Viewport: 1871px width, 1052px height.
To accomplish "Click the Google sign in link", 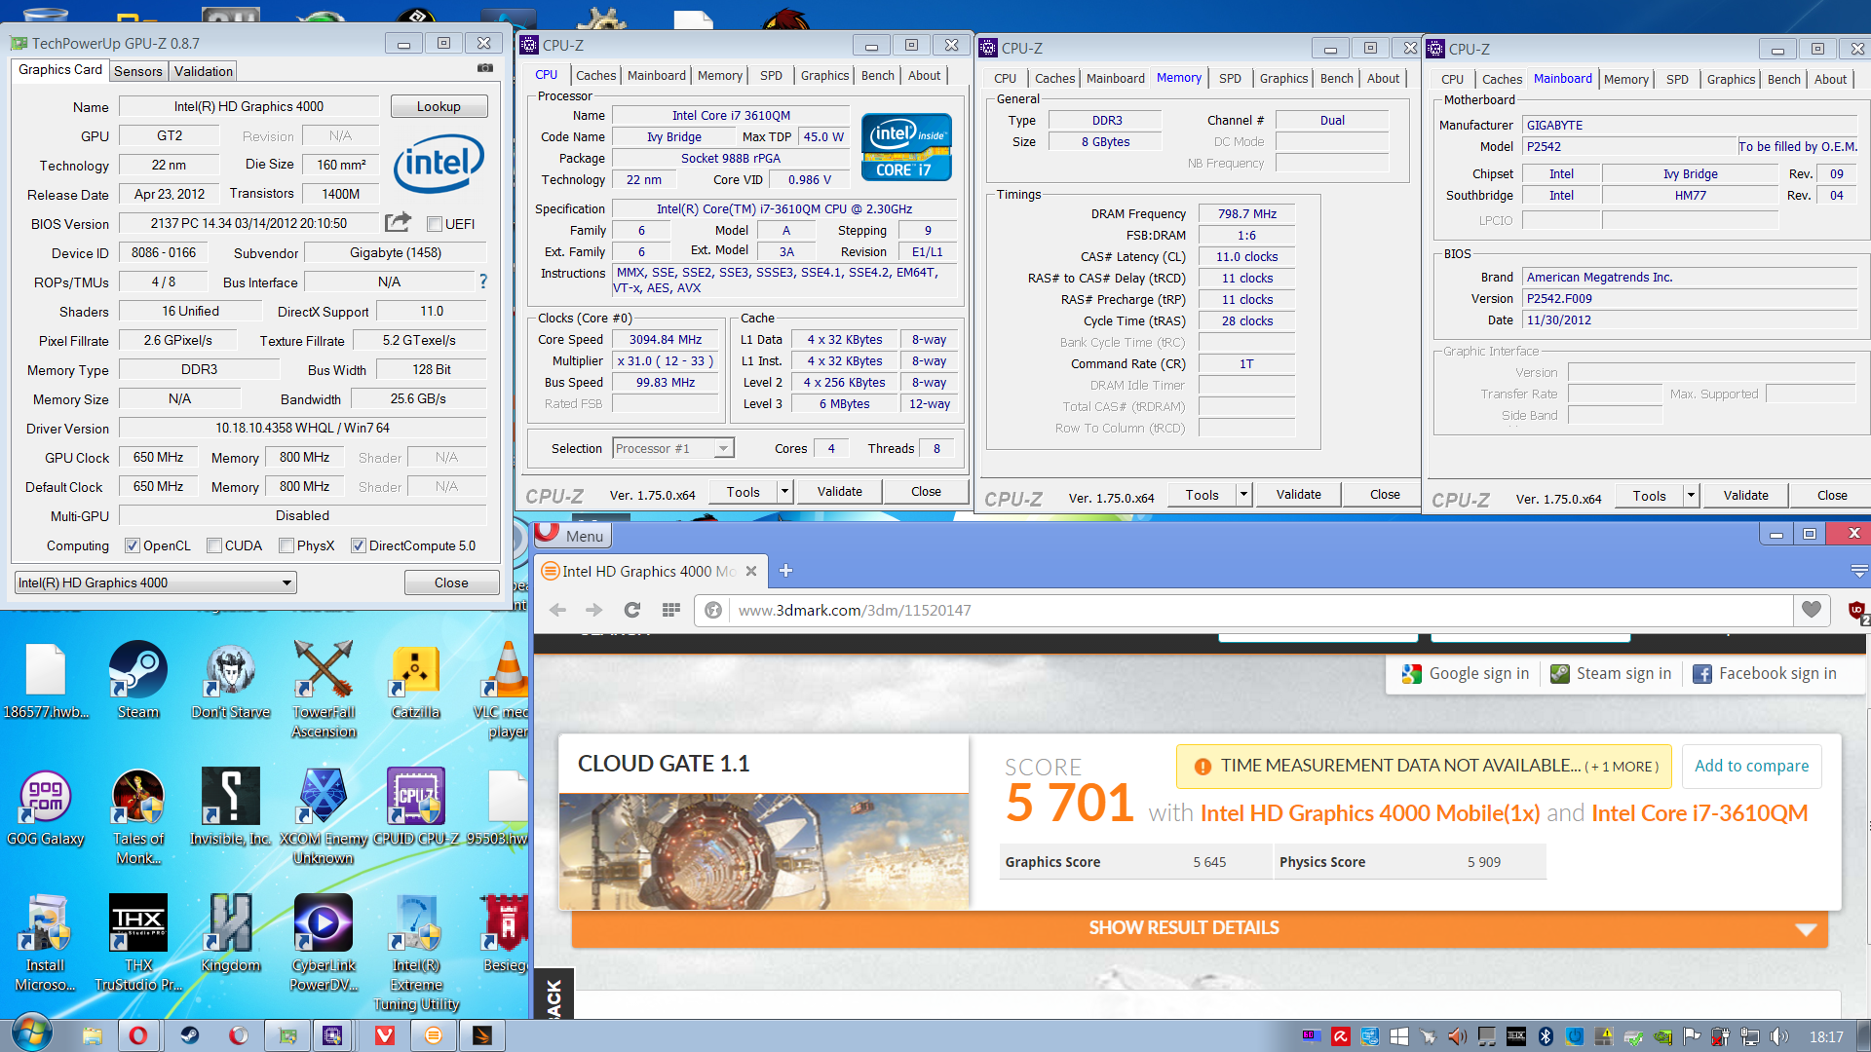I will point(1466,673).
